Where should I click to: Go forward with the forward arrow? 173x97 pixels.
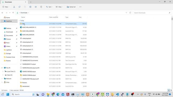point(6,13)
